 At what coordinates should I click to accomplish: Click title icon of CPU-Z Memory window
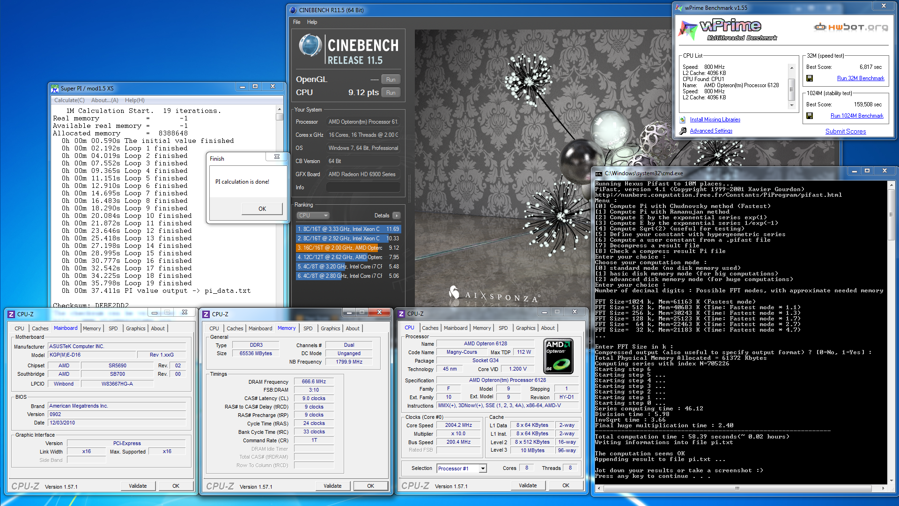[x=206, y=314]
